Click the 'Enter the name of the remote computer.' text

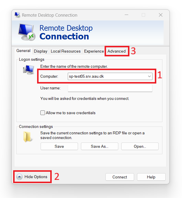pos(74,66)
